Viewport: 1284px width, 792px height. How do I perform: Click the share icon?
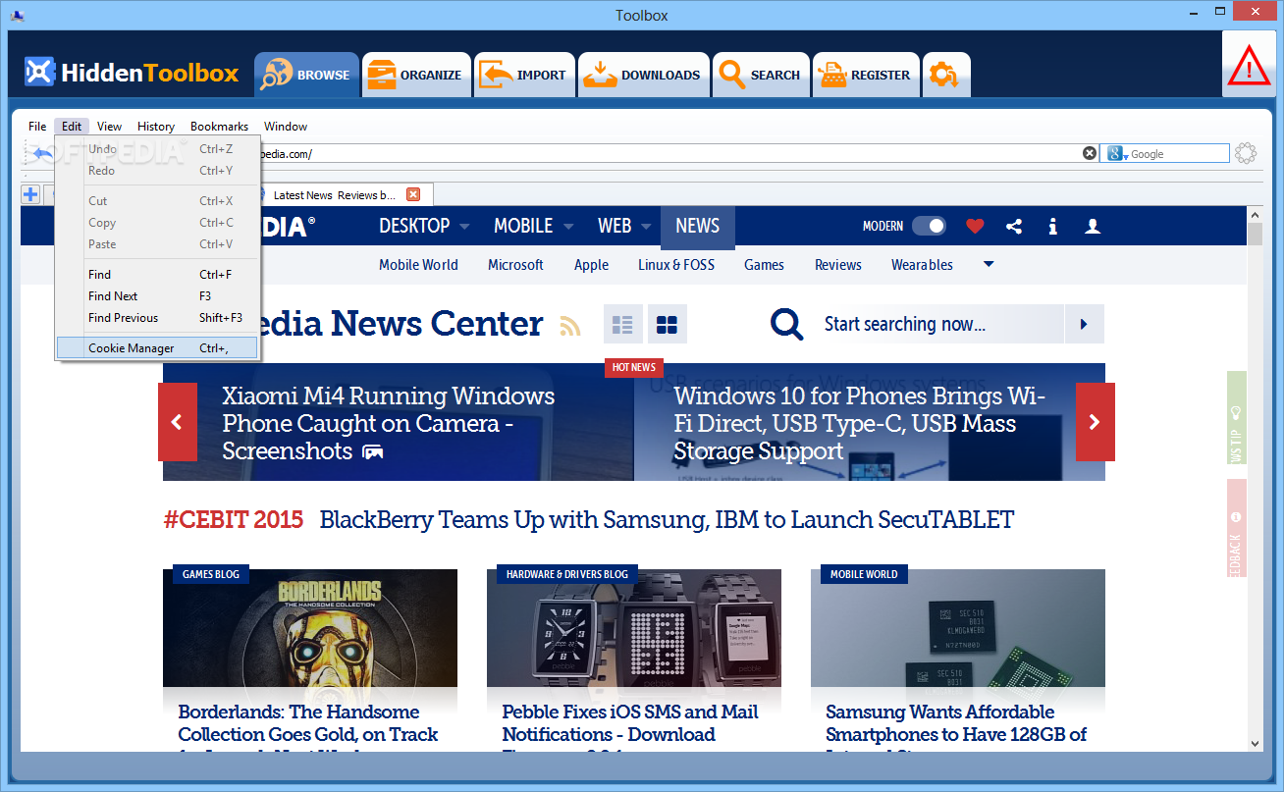pyautogui.click(x=1014, y=226)
